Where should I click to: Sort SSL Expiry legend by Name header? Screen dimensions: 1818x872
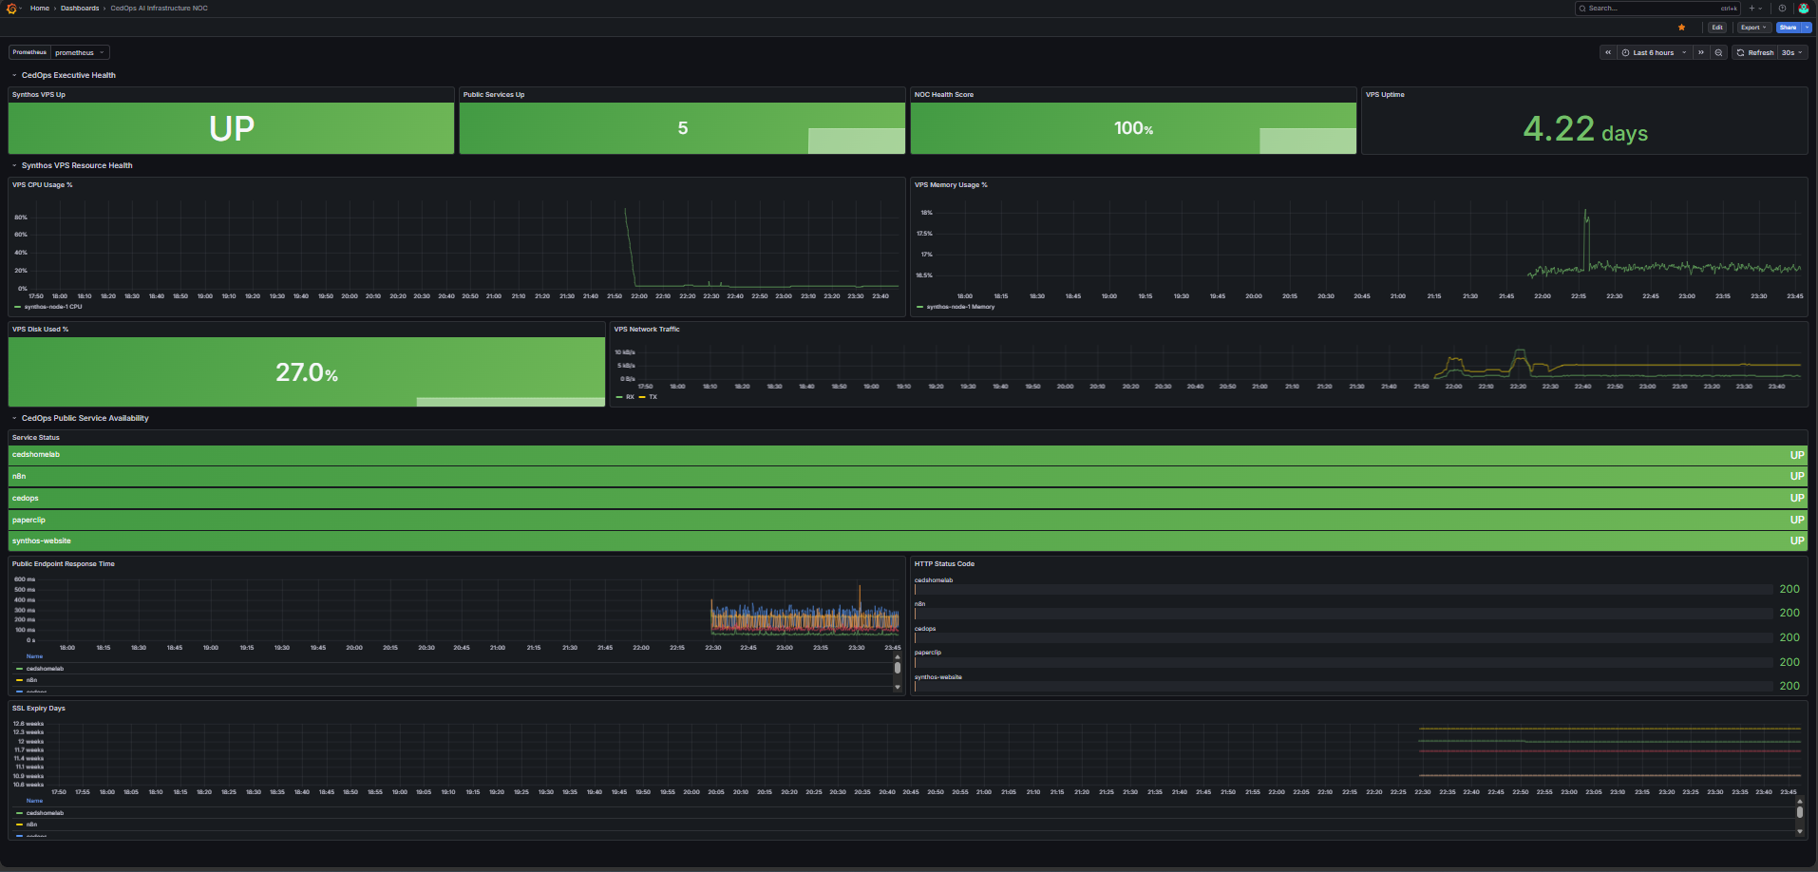pos(34,801)
